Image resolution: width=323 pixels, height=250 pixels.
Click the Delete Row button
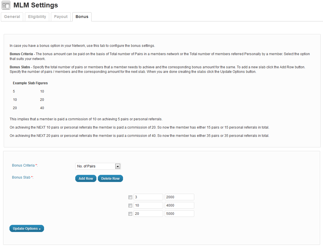tap(110, 178)
